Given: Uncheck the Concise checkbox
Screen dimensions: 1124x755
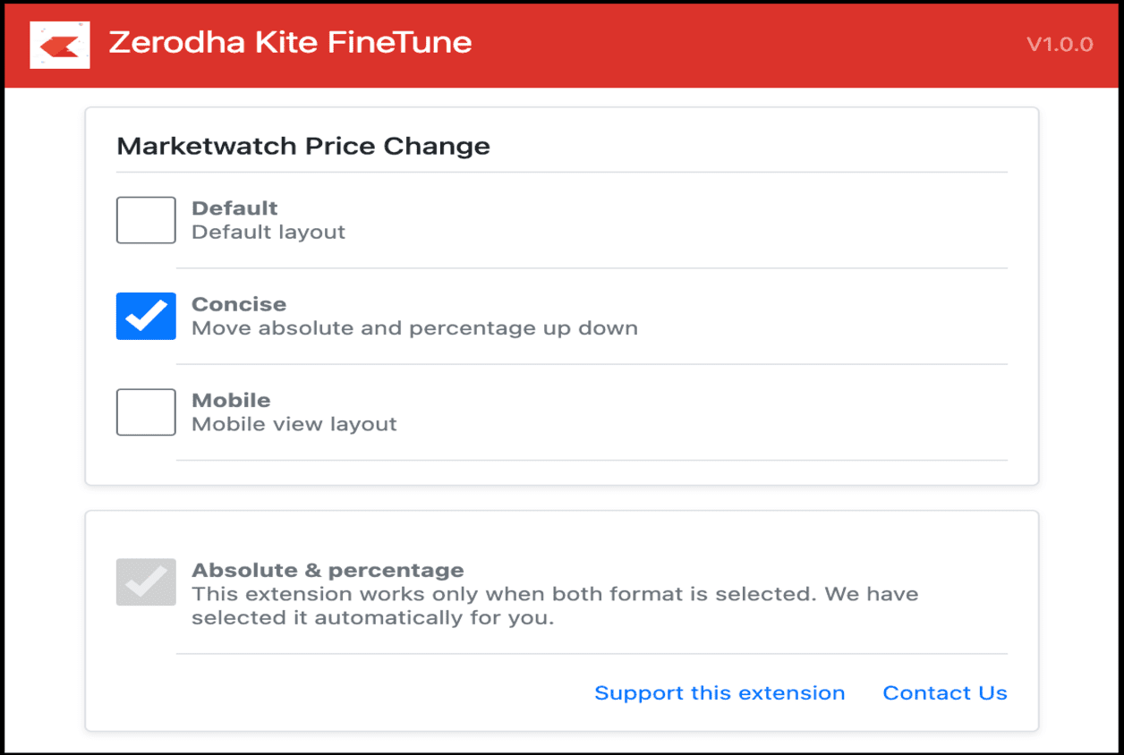Looking at the screenshot, I should 146,316.
